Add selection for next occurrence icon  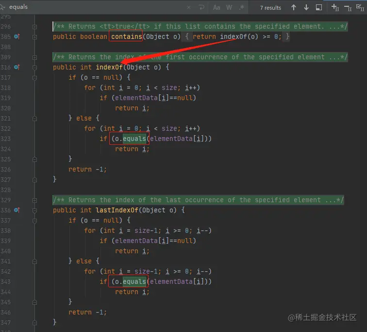coord(335,7)
